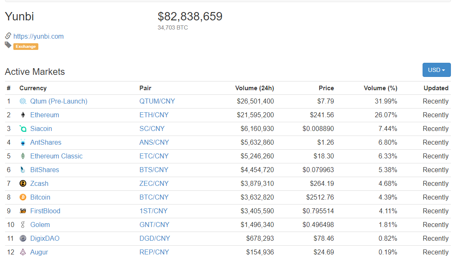The width and height of the screenshot is (463, 269).
Task: Click the FirstBlood logo icon
Action: click(x=23, y=211)
